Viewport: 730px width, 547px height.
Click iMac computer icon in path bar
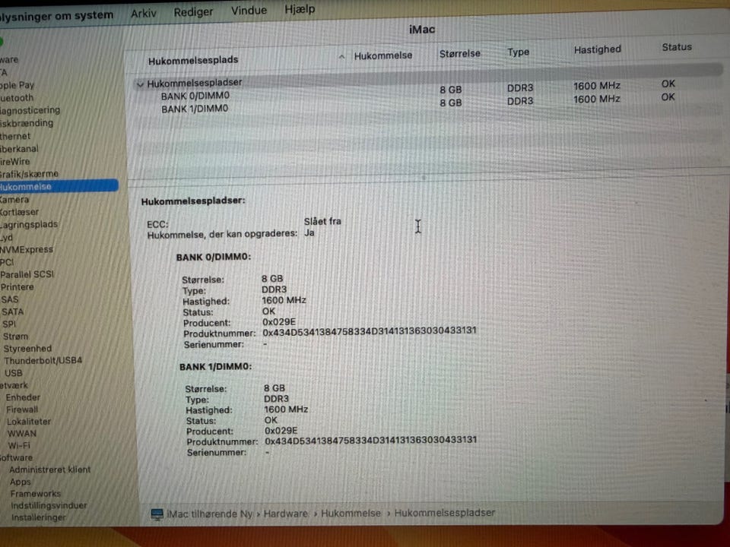tap(157, 514)
